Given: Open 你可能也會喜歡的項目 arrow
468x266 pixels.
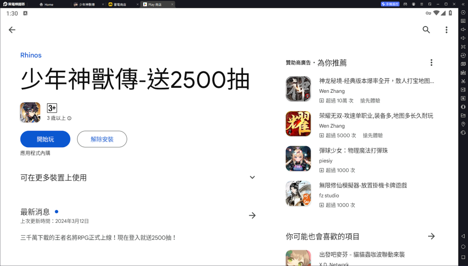Looking at the screenshot, I should click(431, 236).
